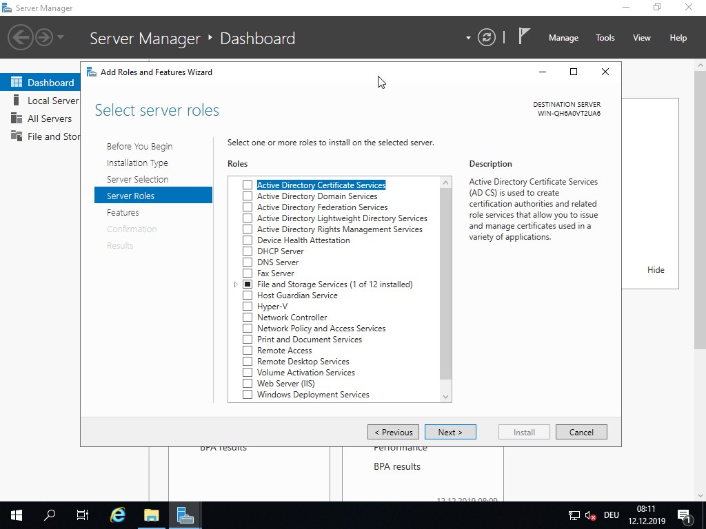The image size is (706, 529).
Task: Click BPA results link under Performance
Action: click(x=397, y=466)
